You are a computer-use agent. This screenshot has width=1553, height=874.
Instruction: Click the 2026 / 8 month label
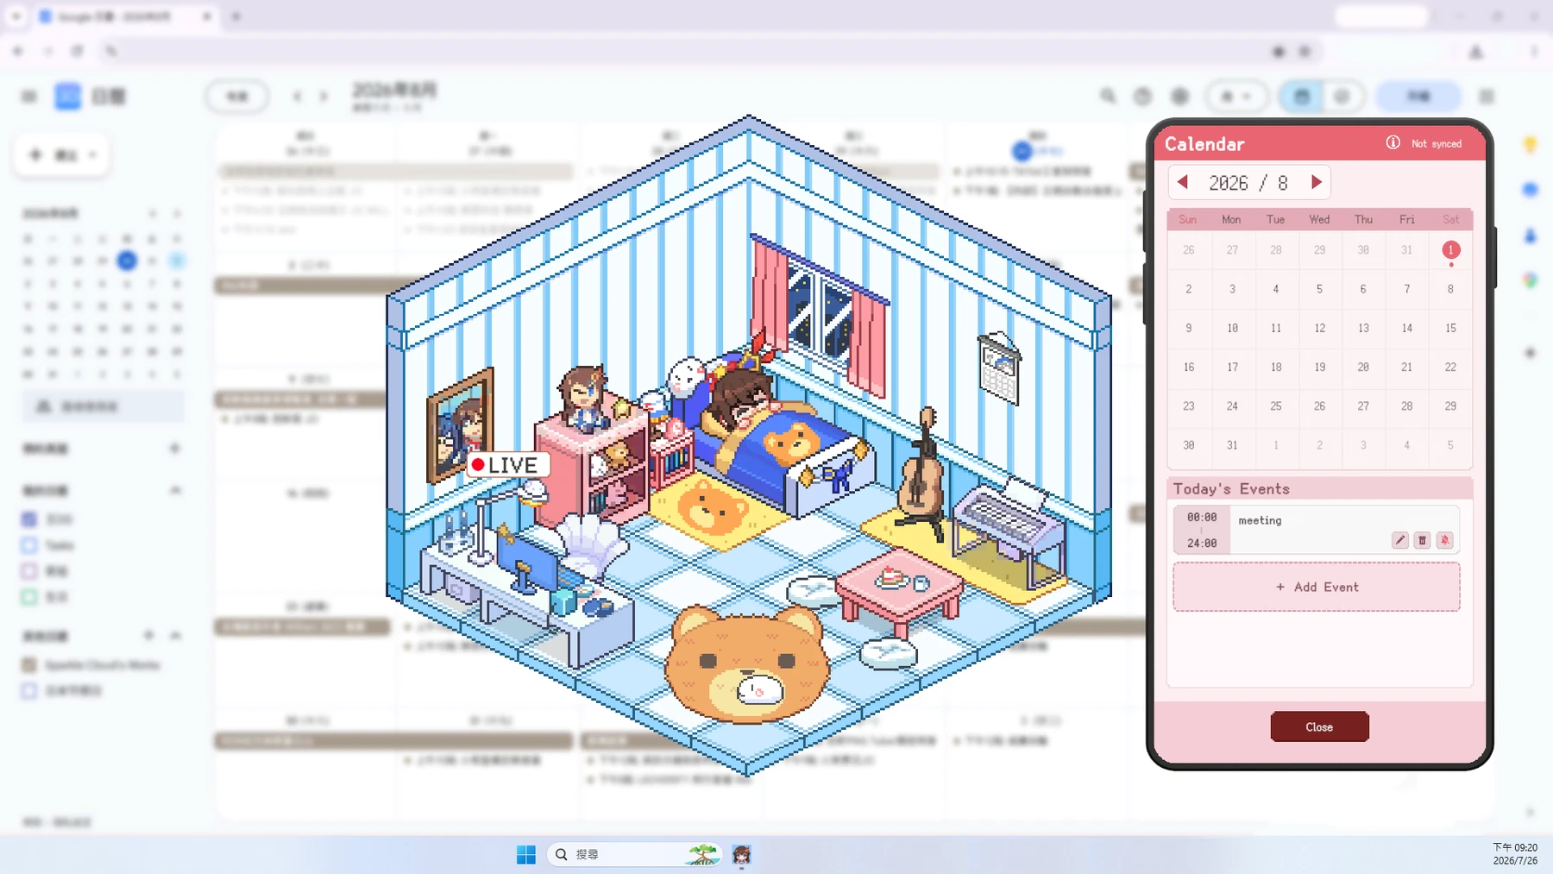click(x=1248, y=183)
